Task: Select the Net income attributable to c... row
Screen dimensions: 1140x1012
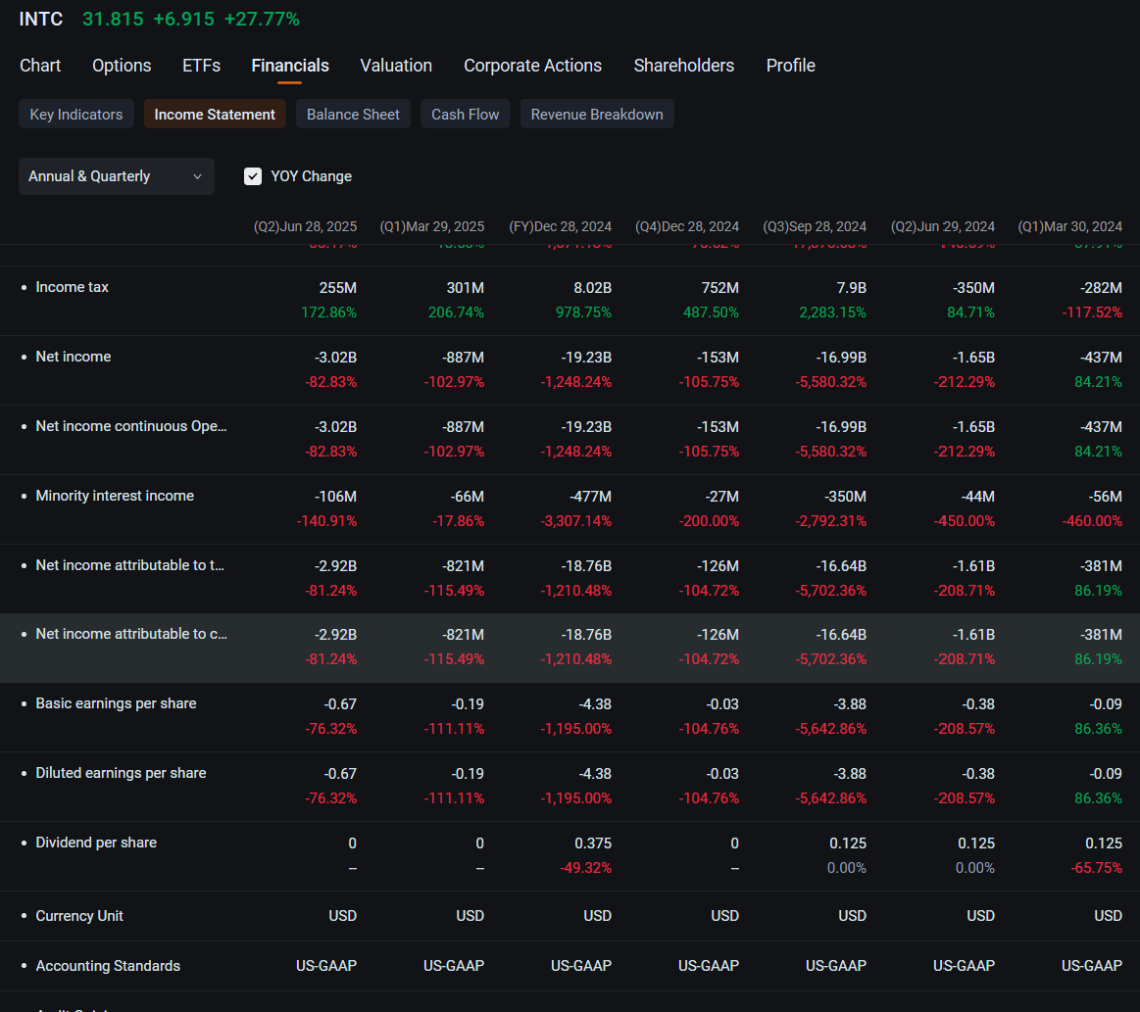Action: pyautogui.click(x=570, y=648)
